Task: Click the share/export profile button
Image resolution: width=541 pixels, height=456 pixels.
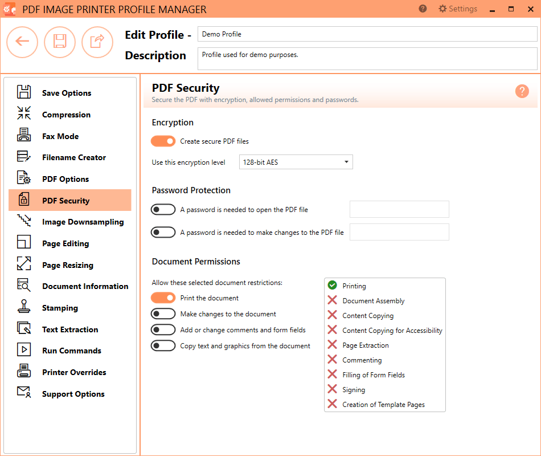Action: [97, 42]
